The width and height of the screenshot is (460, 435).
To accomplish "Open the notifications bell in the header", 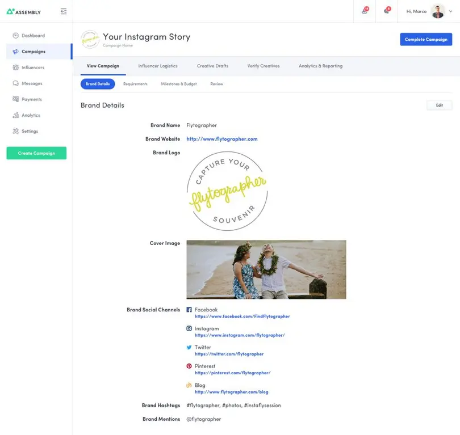I will tap(365, 11).
